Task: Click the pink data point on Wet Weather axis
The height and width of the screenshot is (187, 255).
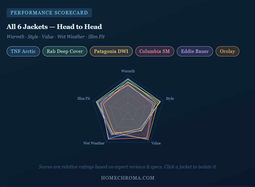Action: 108,139
